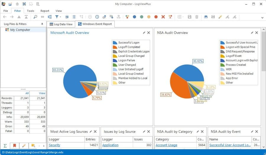Click the blue clock time filter icon
266x155 pixels.
click(97, 17)
